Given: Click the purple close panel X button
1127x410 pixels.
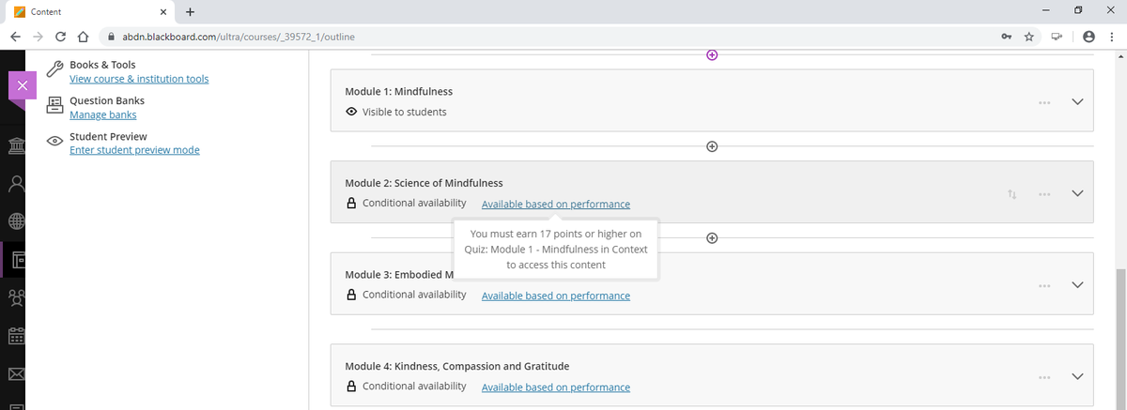Looking at the screenshot, I should click(22, 85).
